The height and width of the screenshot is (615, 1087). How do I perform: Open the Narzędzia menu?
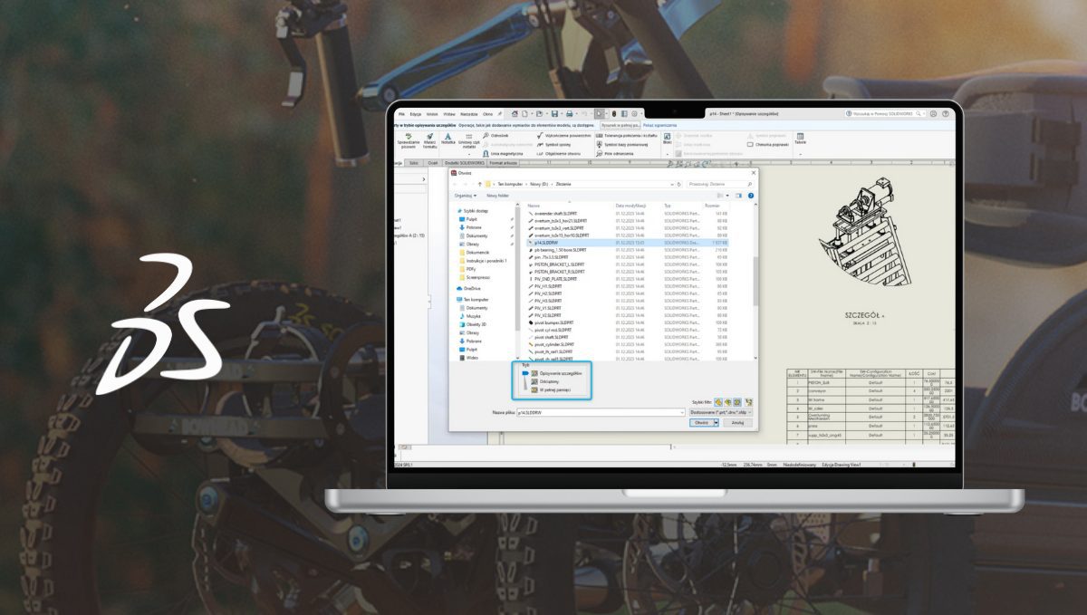coord(468,114)
